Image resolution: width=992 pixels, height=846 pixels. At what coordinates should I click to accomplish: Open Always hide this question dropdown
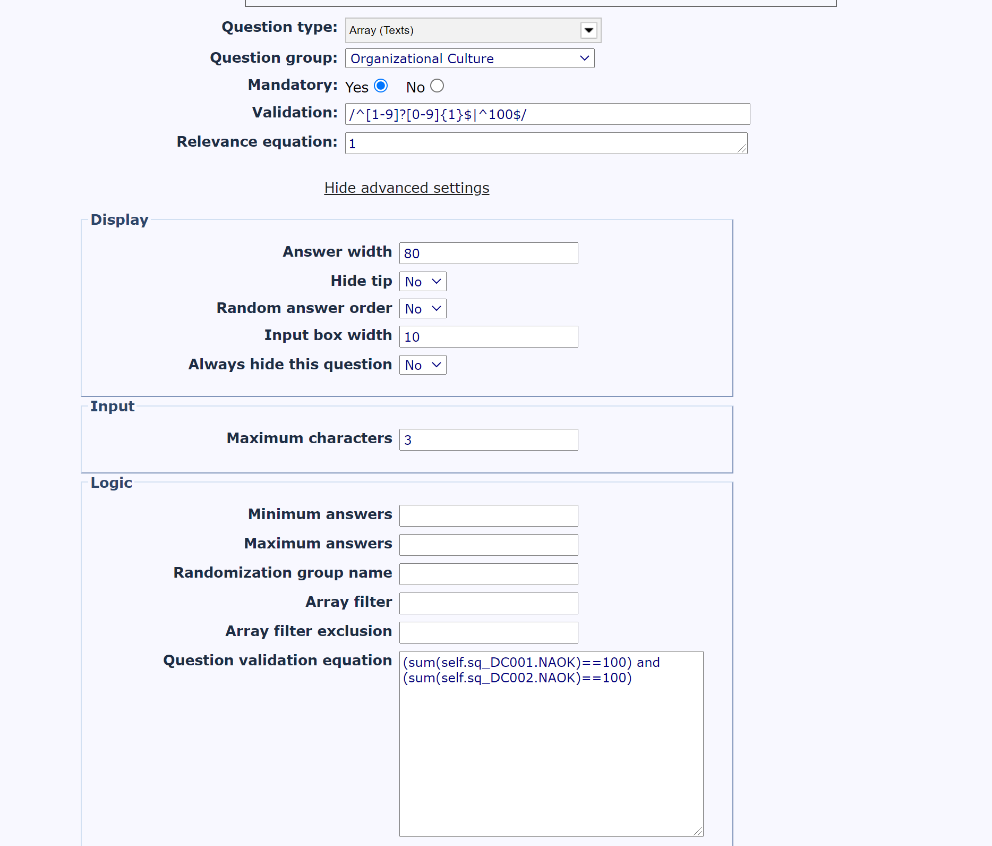(x=423, y=365)
